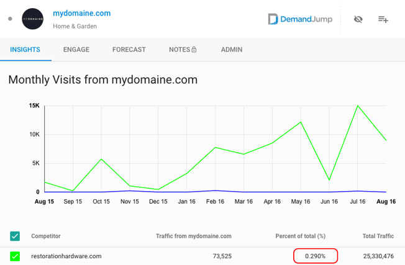Click the Oct 15 axis label
The width and height of the screenshot is (405, 265).
pyautogui.click(x=101, y=202)
